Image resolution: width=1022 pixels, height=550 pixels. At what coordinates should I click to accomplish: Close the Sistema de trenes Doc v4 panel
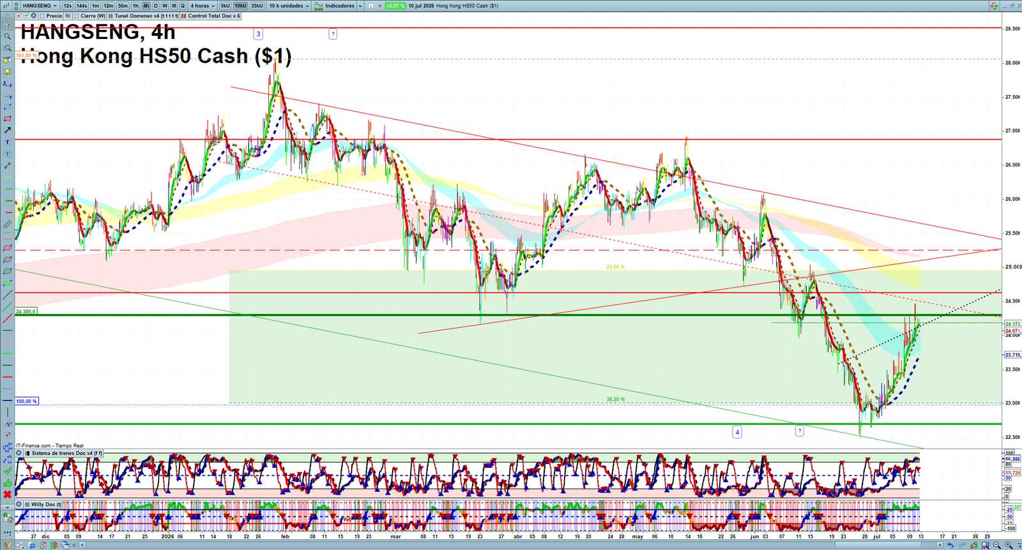pyautogui.click(x=19, y=453)
